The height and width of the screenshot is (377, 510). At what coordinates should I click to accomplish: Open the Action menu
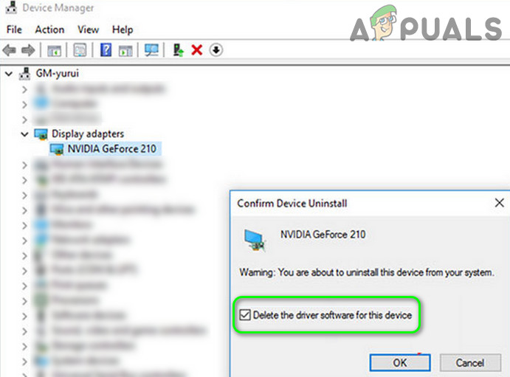click(x=49, y=30)
